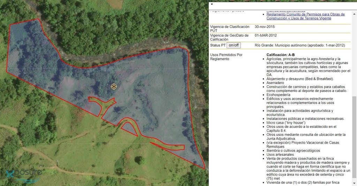Click the crosshair target marker on the map
The height and width of the screenshot is (186, 357).
pyautogui.click(x=114, y=86)
